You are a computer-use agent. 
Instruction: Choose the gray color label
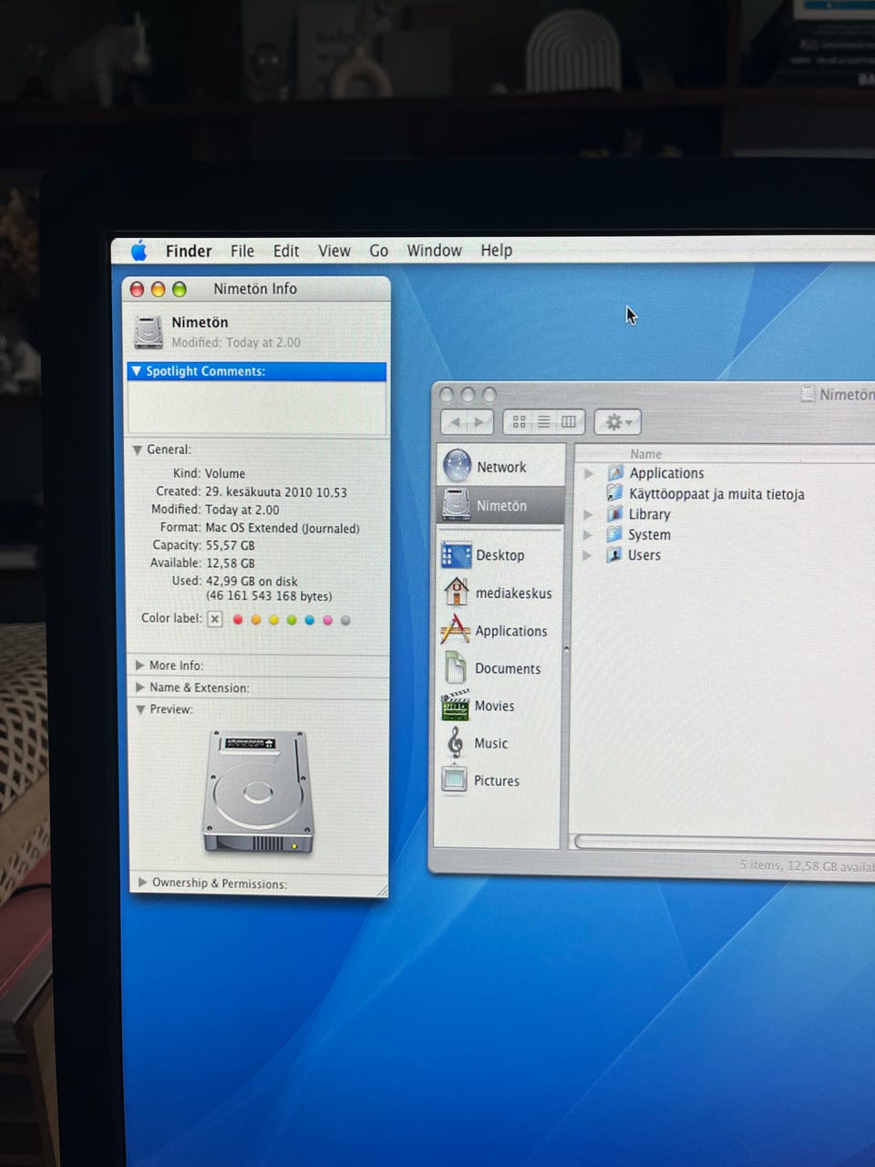tap(345, 620)
